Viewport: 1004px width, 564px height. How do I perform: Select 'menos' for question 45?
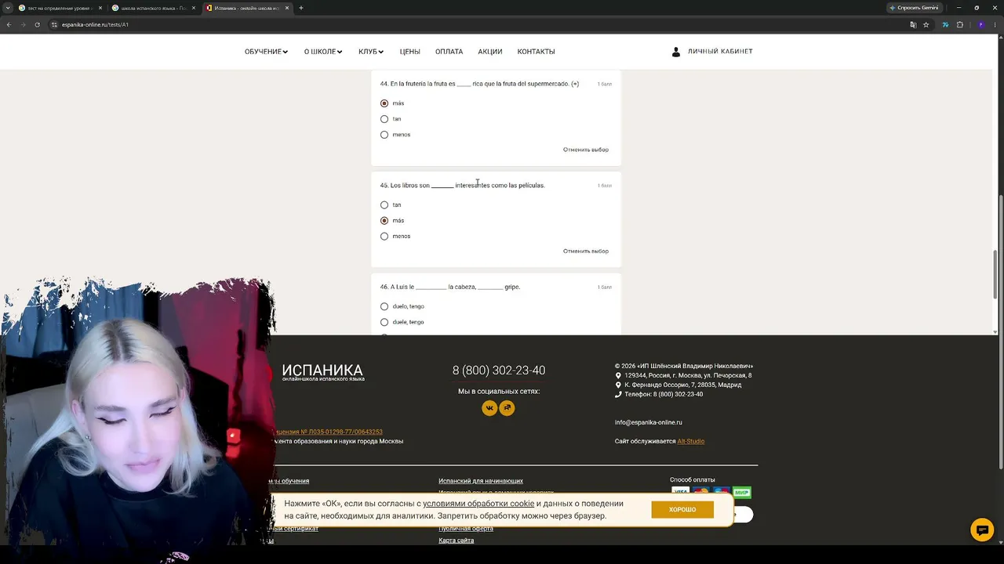point(384,237)
